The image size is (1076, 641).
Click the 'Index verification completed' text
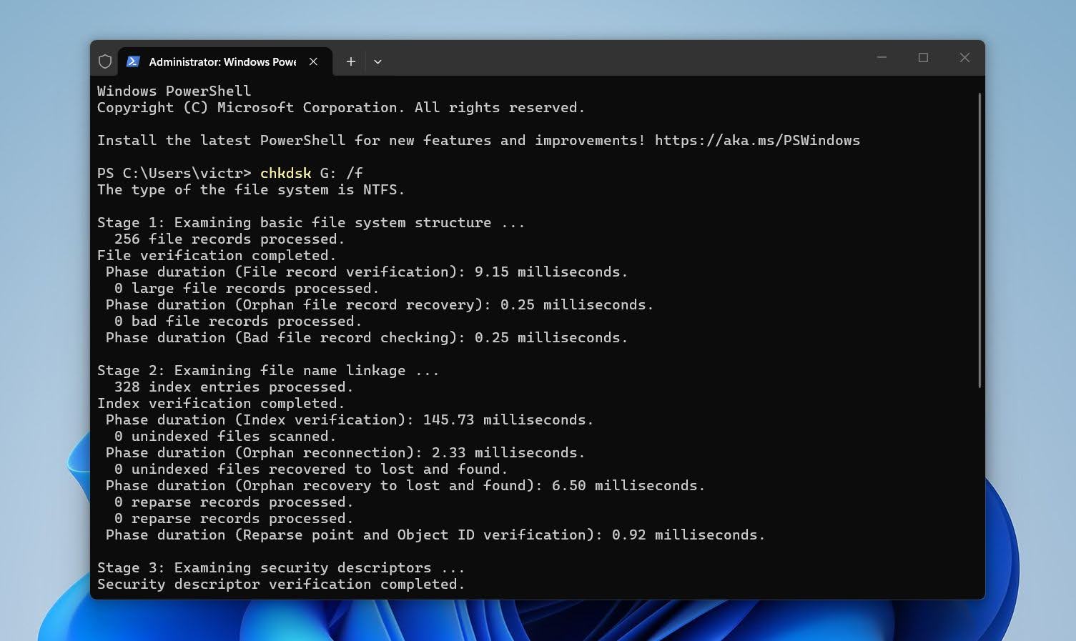tap(220, 403)
